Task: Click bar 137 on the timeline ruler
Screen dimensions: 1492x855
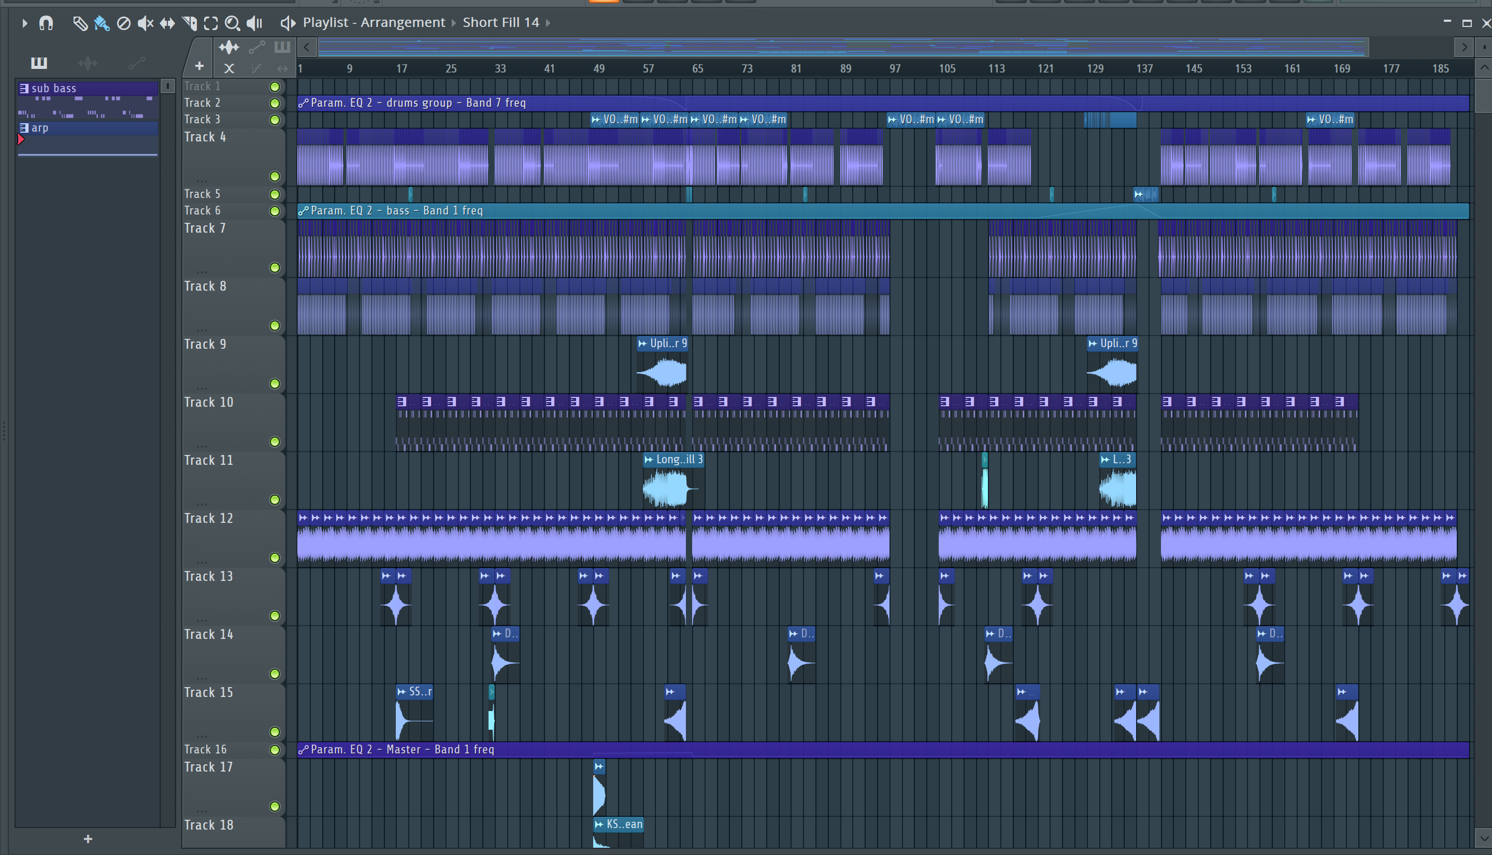Action: click(x=1144, y=69)
